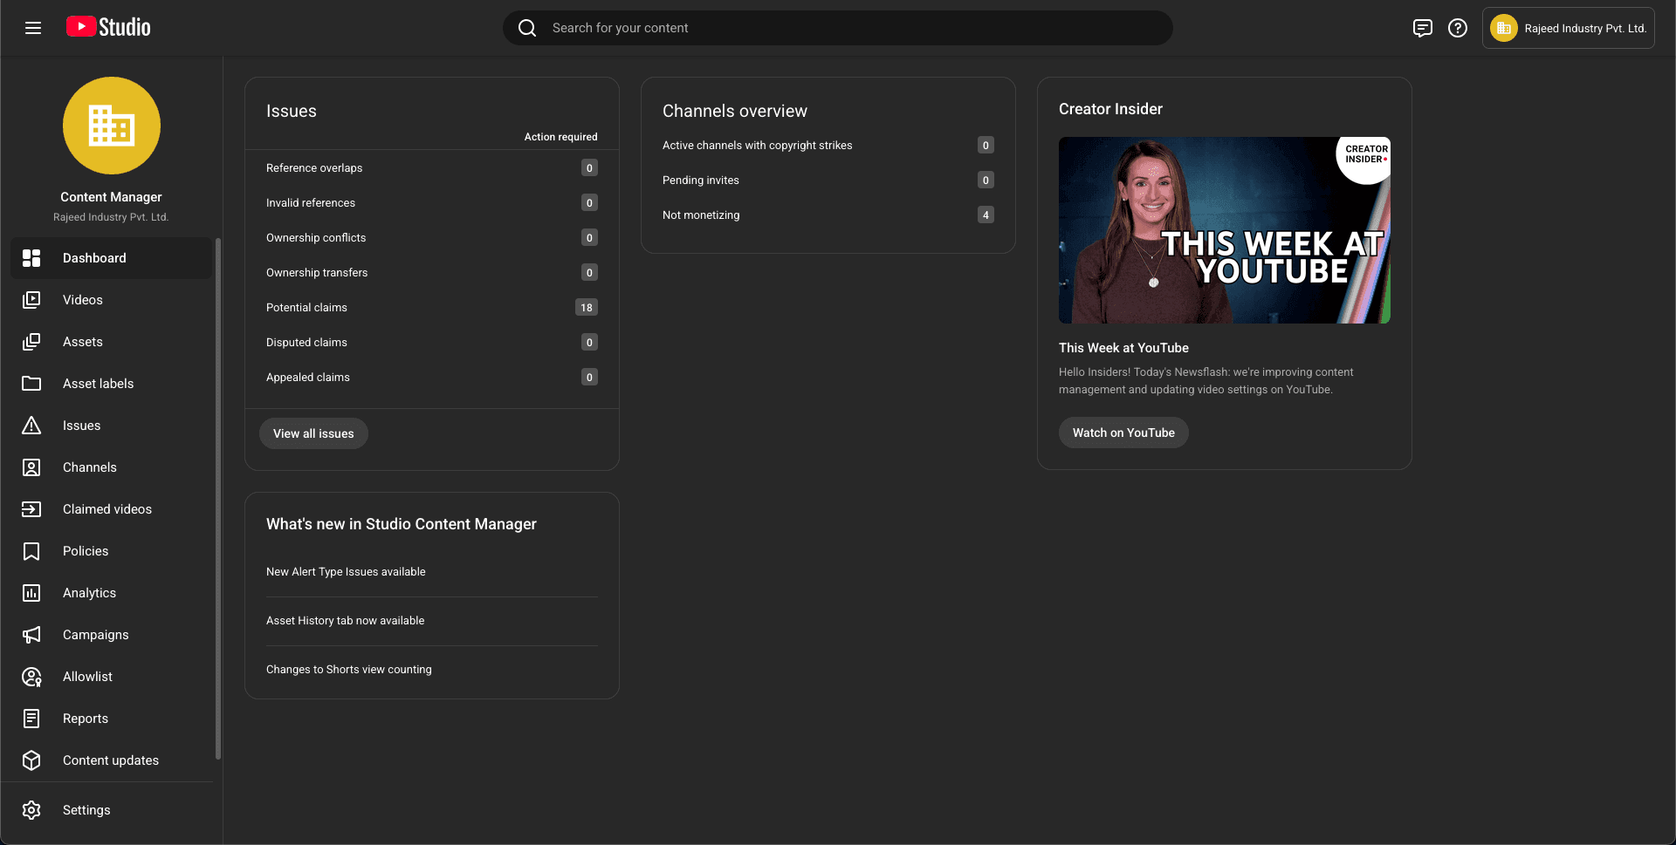Screen dimensions: 1676x845
Task: Open the help question mark icon
Action: click(1458, 28)
